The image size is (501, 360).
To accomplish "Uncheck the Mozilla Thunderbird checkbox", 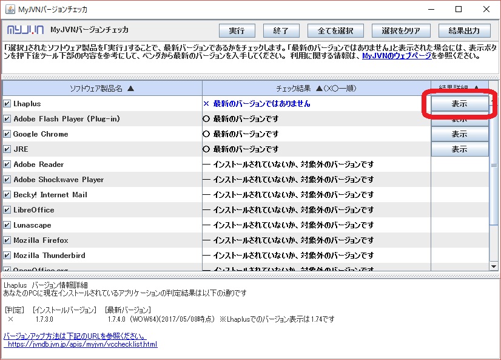I will [x=7, y=256].
